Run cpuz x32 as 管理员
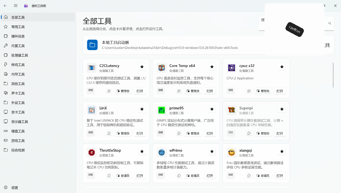The width and height of the screenshot is (341, 193). pyautogui.click(x=263, y=91)
